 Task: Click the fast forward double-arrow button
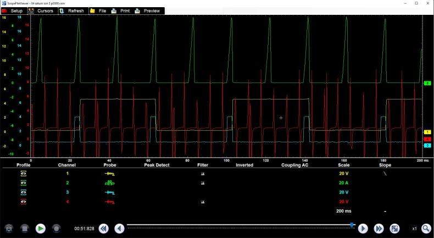click(x=379, y=228)
